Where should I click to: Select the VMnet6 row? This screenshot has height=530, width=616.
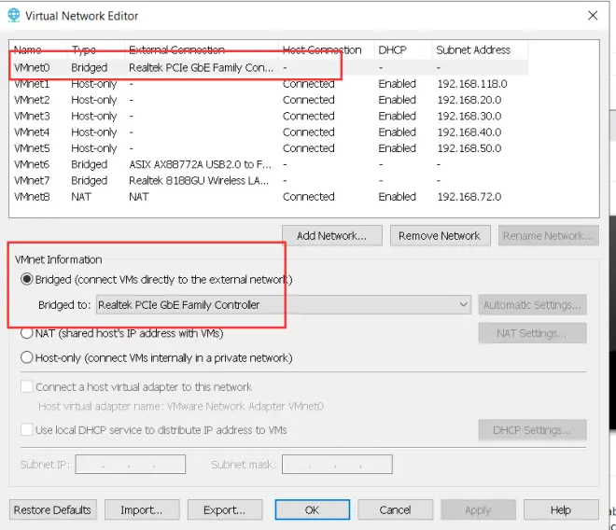(x=268, y=164)
